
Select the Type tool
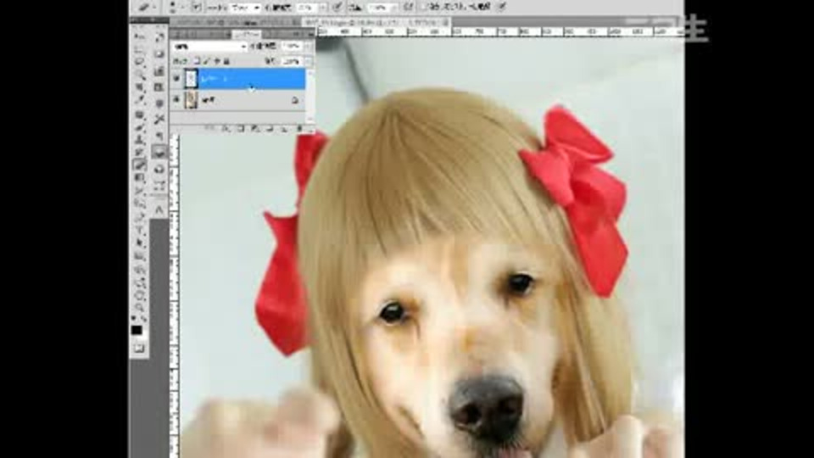pyautogui.click(x=140, y=231)
